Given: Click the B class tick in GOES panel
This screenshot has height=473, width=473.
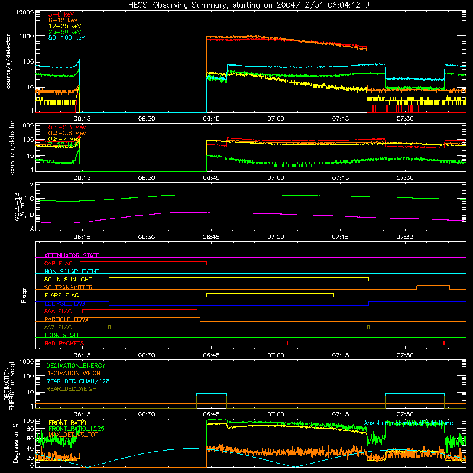Looking at the screenshot, I should click(32, 215).
